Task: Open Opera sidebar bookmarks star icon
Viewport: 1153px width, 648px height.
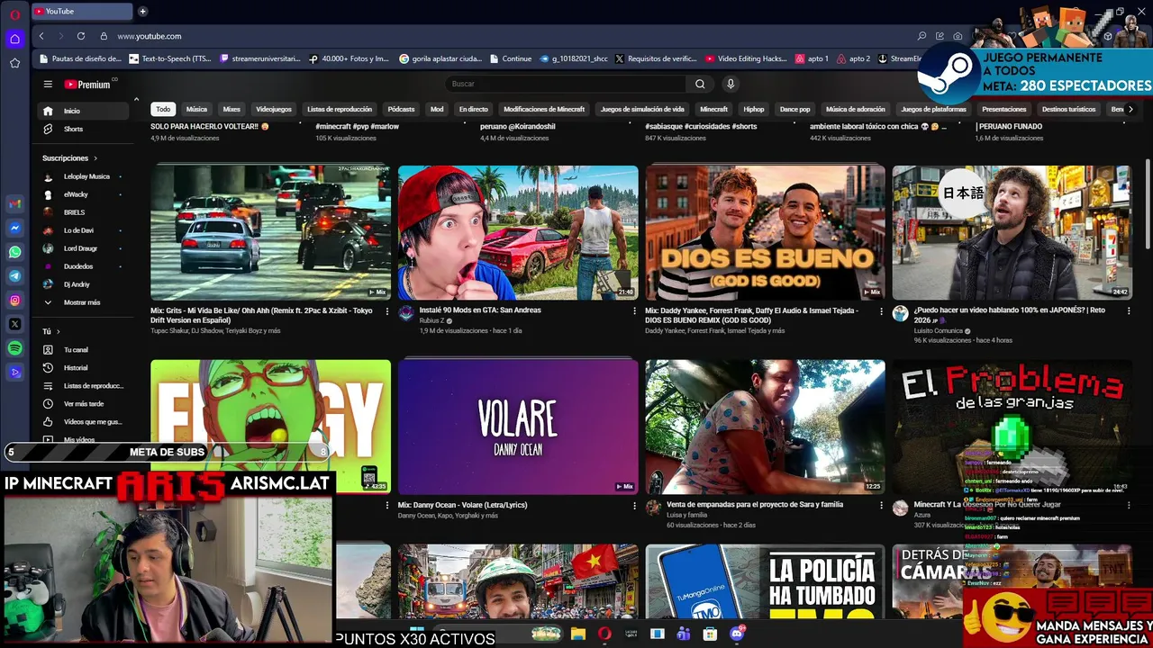Action: pos(15,63)
